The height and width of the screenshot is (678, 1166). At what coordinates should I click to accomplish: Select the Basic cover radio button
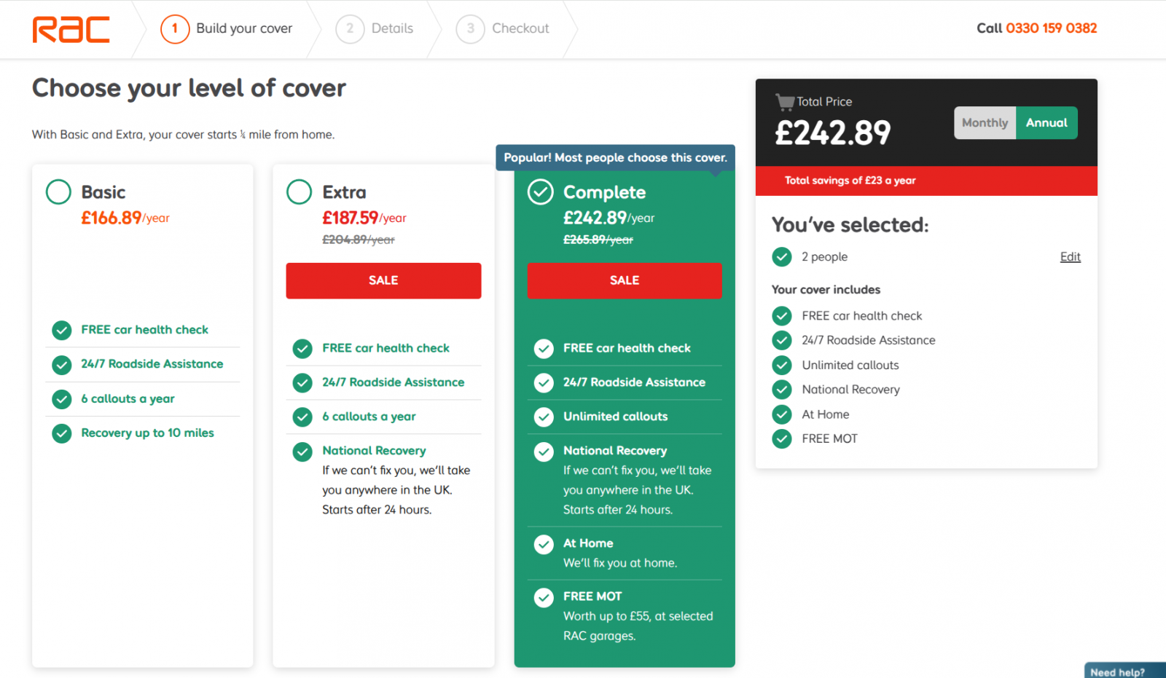pos(58,192)
